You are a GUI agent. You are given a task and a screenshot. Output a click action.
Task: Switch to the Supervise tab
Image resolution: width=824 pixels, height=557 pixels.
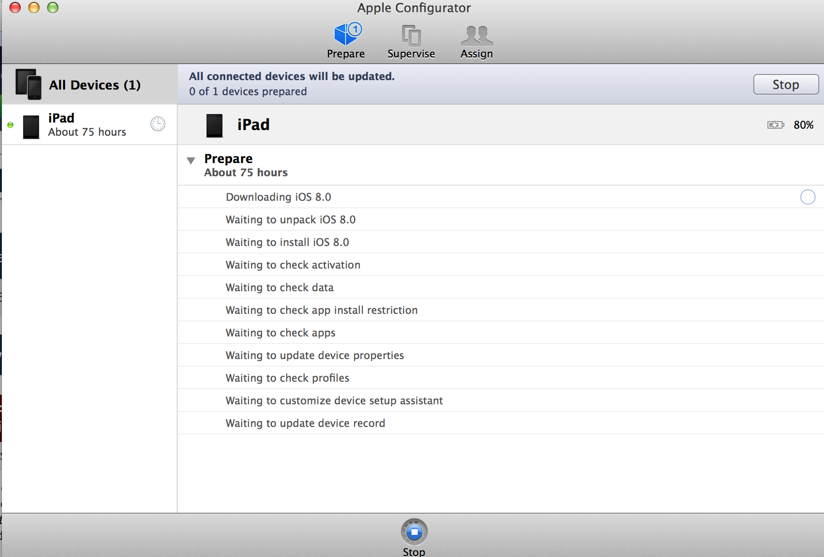(x=411, y=41)
